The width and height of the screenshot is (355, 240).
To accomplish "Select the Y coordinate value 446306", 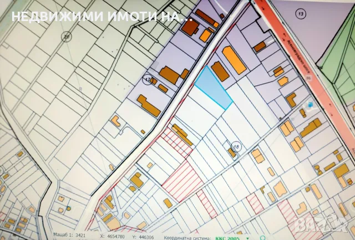I will [146, 237].
